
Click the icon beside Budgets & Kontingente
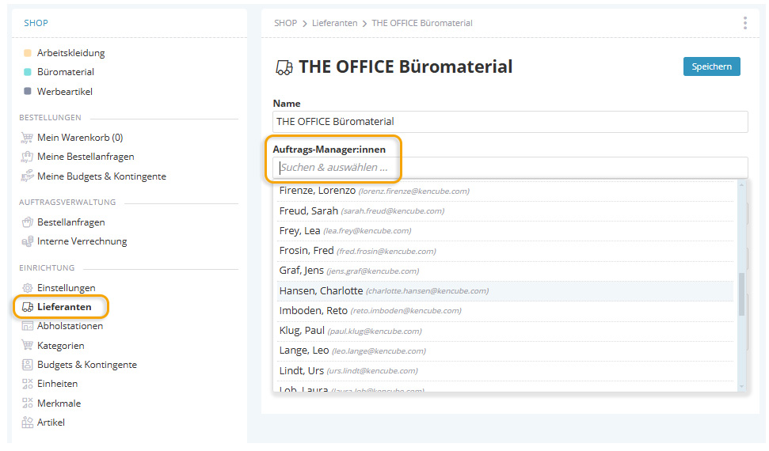28,365
